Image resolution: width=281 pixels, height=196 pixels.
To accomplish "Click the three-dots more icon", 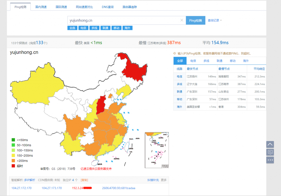I will [x=270, y=160].
